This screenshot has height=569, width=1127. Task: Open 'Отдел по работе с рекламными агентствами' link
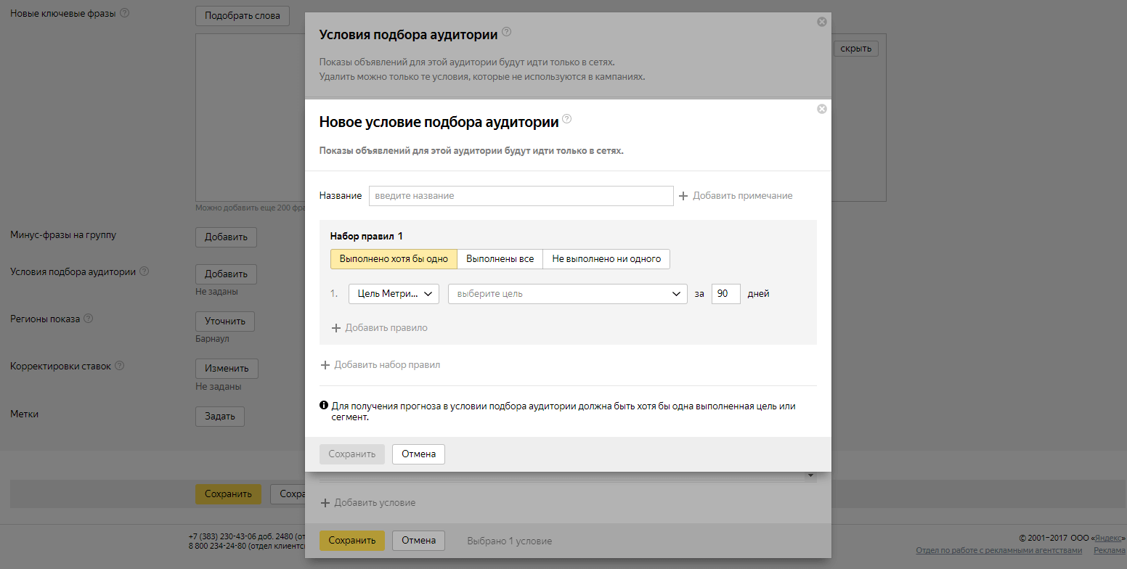[x=998, y=551]
